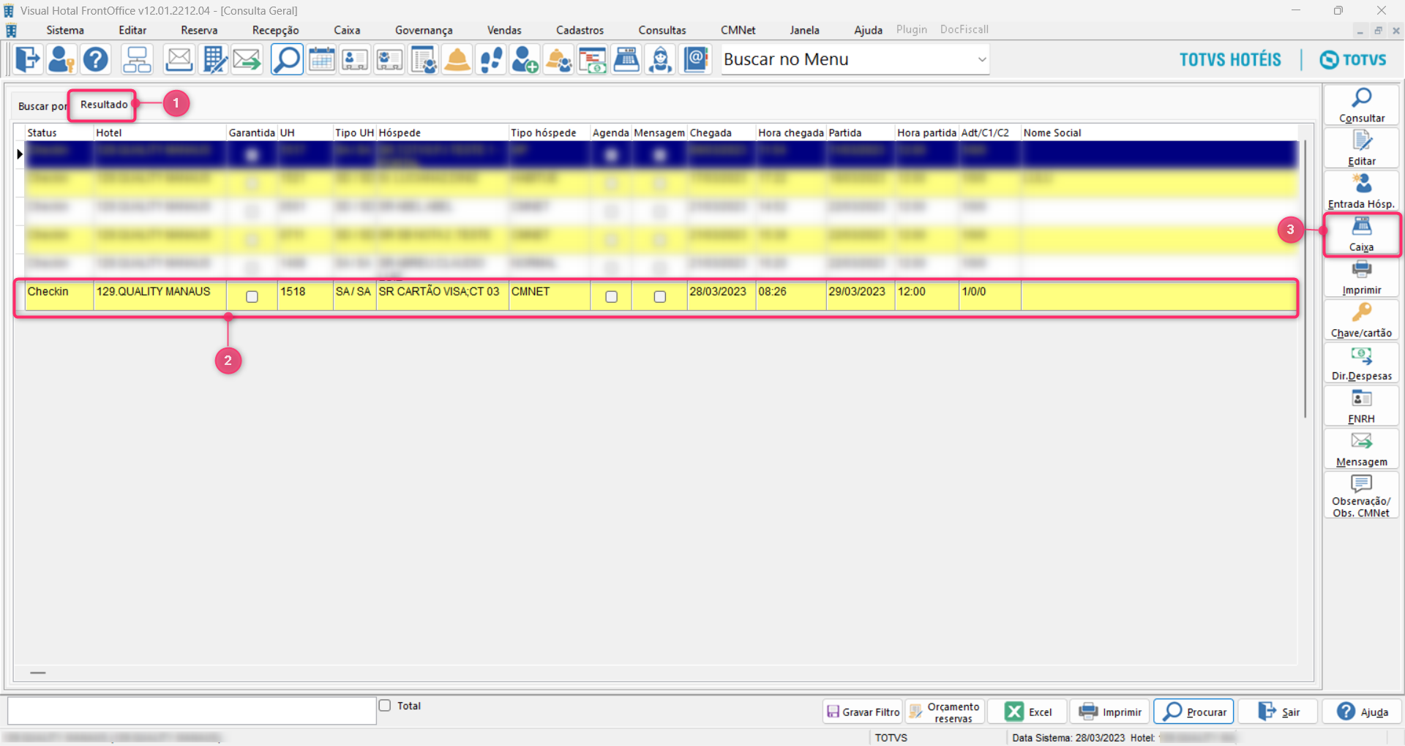This screenshot has width=1405, height=746.
Task: Open the list with guests toolbar icon
Action: pos(423,59)
